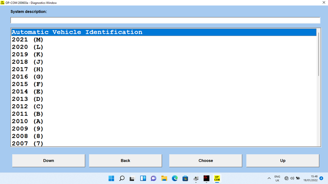
Task: Move selection with the Down button
Action: [x=49, y=160]
